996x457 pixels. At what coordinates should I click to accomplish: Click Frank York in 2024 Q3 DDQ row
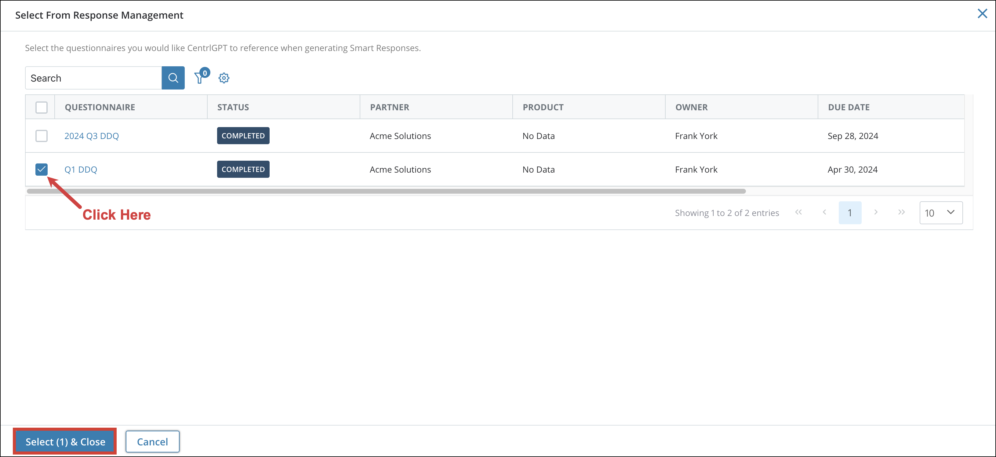point(696,136)
